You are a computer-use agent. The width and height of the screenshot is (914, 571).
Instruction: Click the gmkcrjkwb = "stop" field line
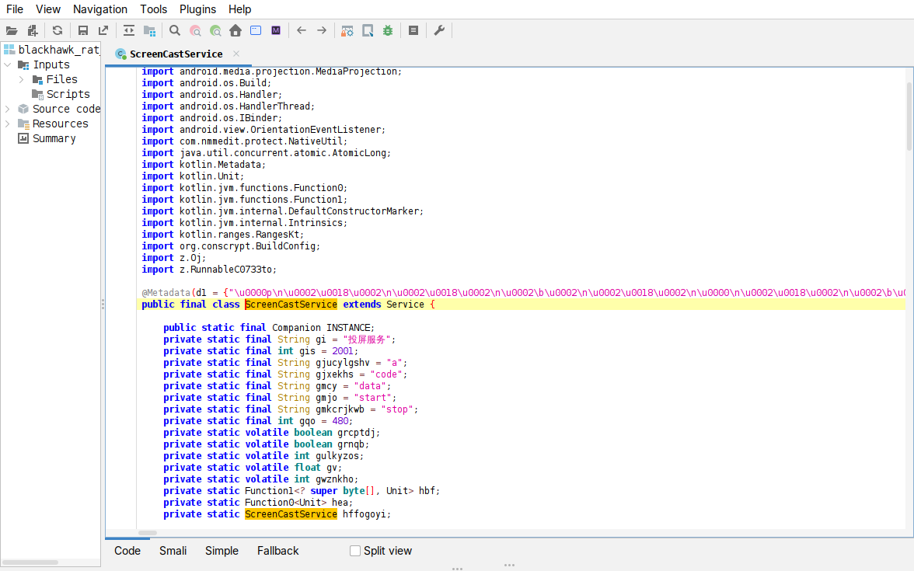(x=291, y=409)
